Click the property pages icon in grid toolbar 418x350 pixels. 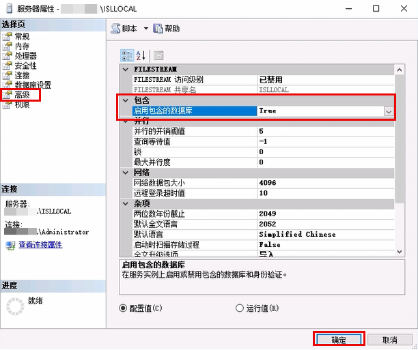[158, 55]
